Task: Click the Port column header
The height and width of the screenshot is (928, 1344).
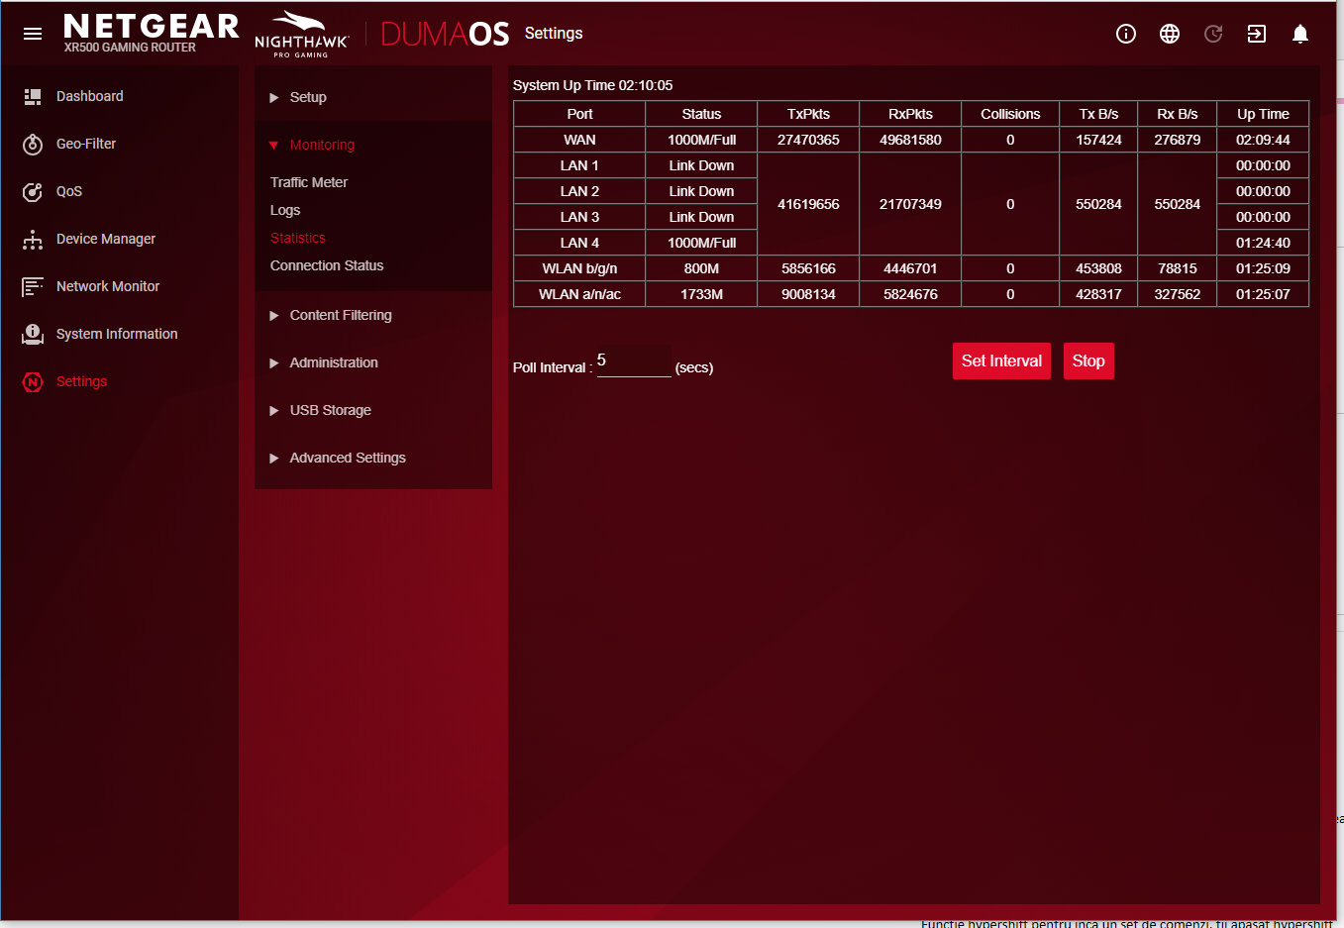Action: tap(579, 114)
